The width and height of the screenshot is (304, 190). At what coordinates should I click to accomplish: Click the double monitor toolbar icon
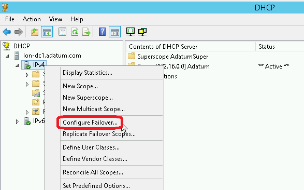[x=142, y=32]
